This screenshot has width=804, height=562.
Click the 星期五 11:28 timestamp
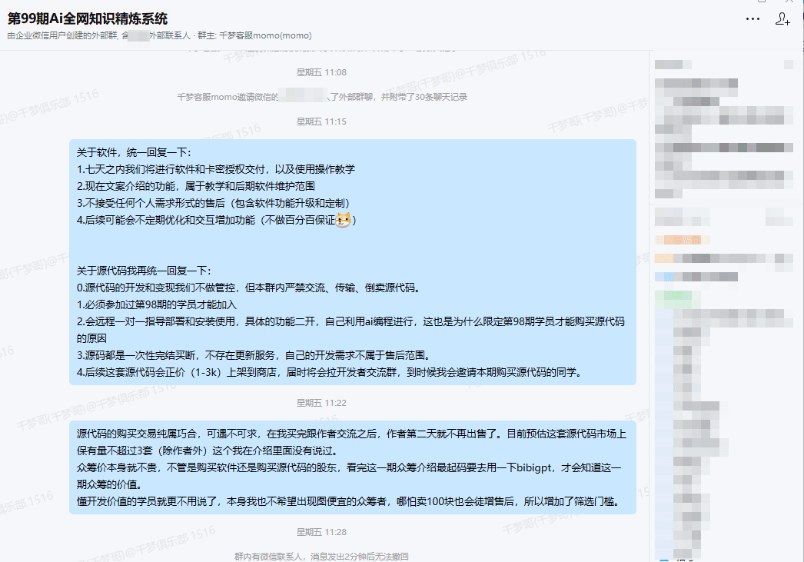pos(321,532)
